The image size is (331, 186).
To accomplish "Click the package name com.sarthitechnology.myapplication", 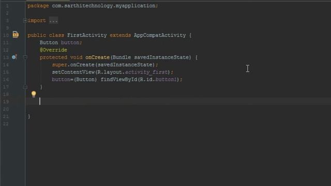I will click(103, 6).
